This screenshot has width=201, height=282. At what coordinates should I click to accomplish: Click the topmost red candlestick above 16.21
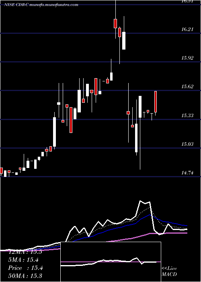coord(115,23)
